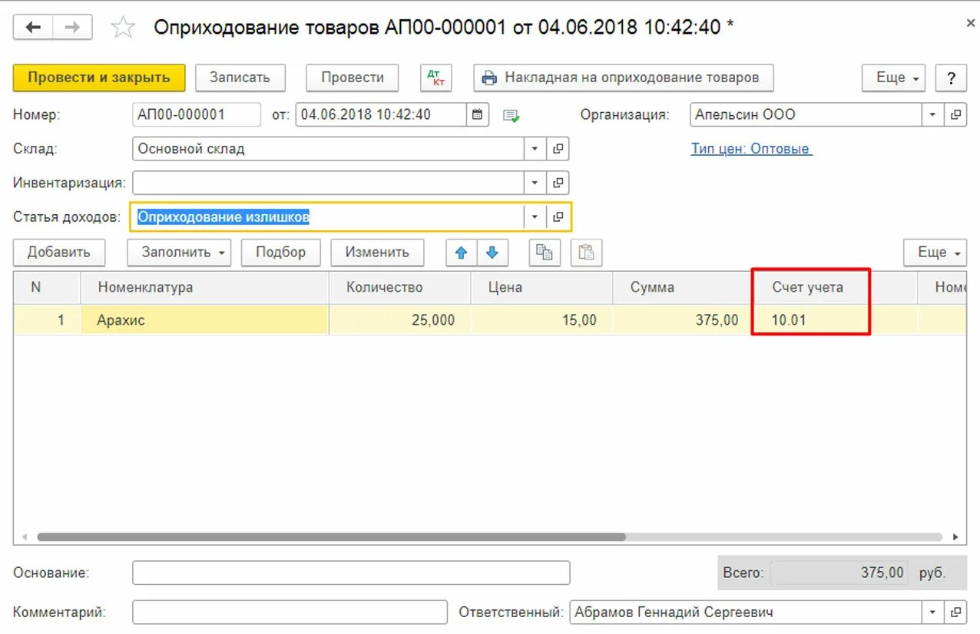Click the Комментарий input field

coord(290,613)
